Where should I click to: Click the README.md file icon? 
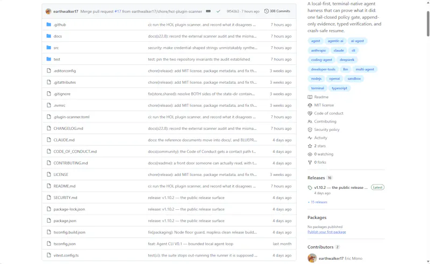click(49, 186)
